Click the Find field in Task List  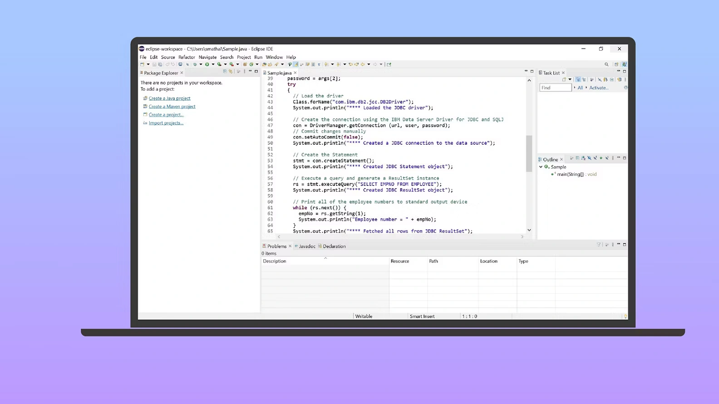pyautogui.click(x=555, y=88)
